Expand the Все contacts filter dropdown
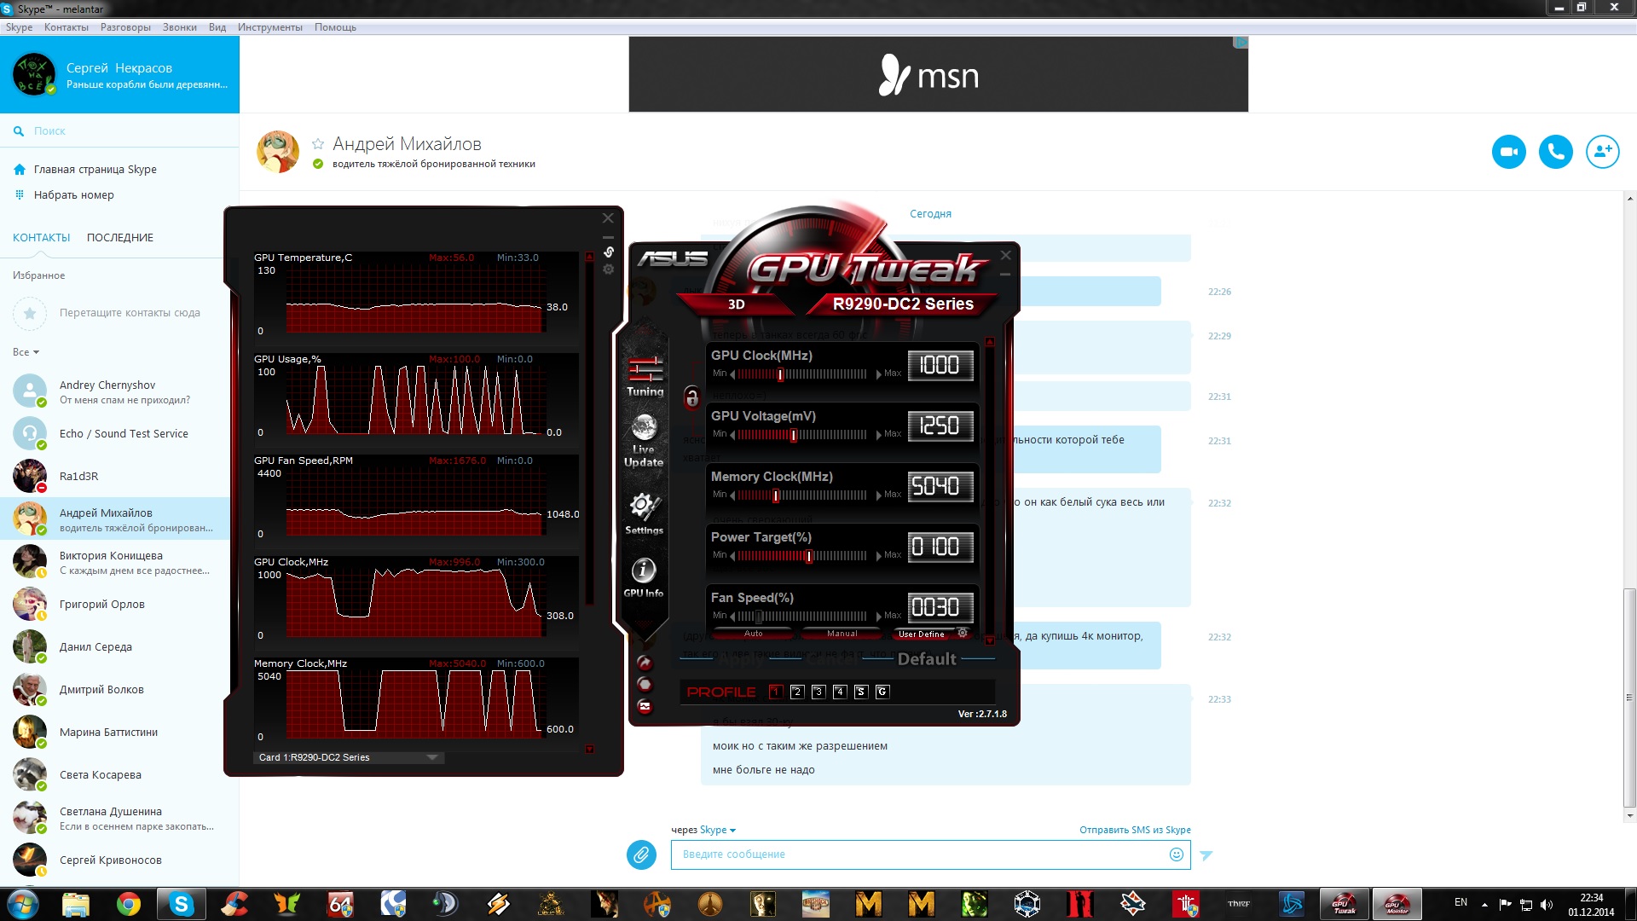Screen dimensions: 1637x921 tap(26, 352)
